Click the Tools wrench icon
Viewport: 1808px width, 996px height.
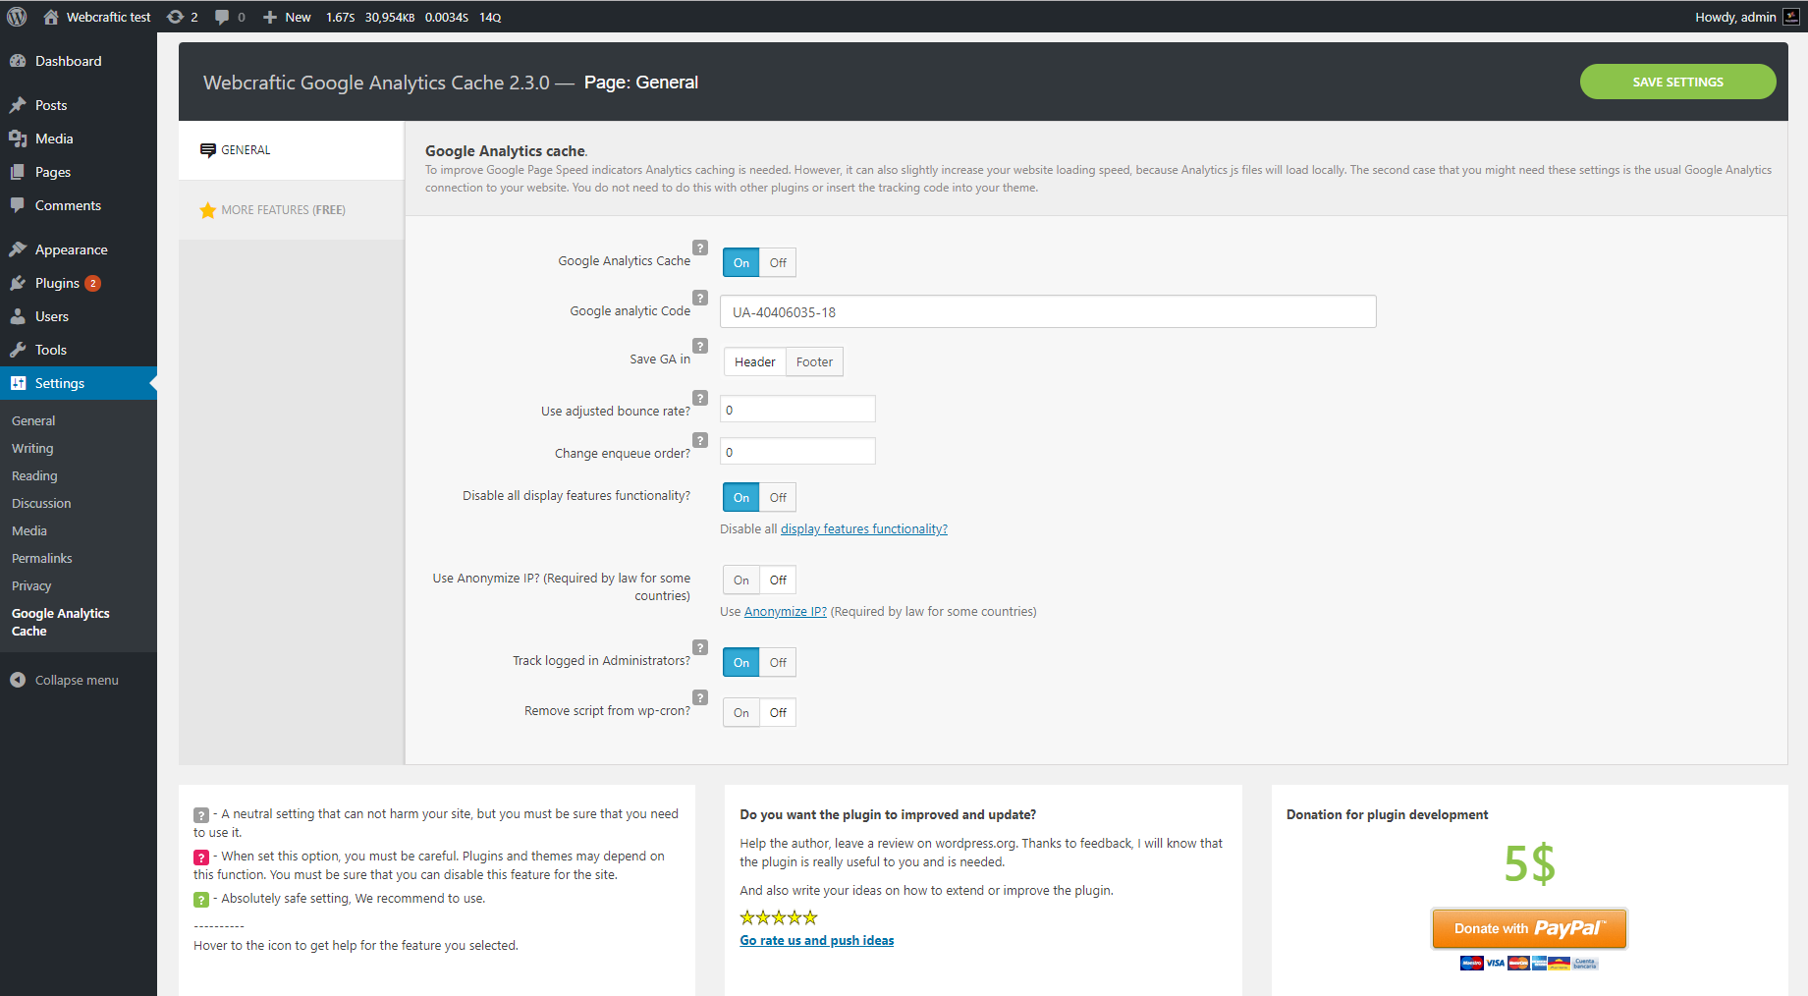pyautogui.click(x=18, y=350)
